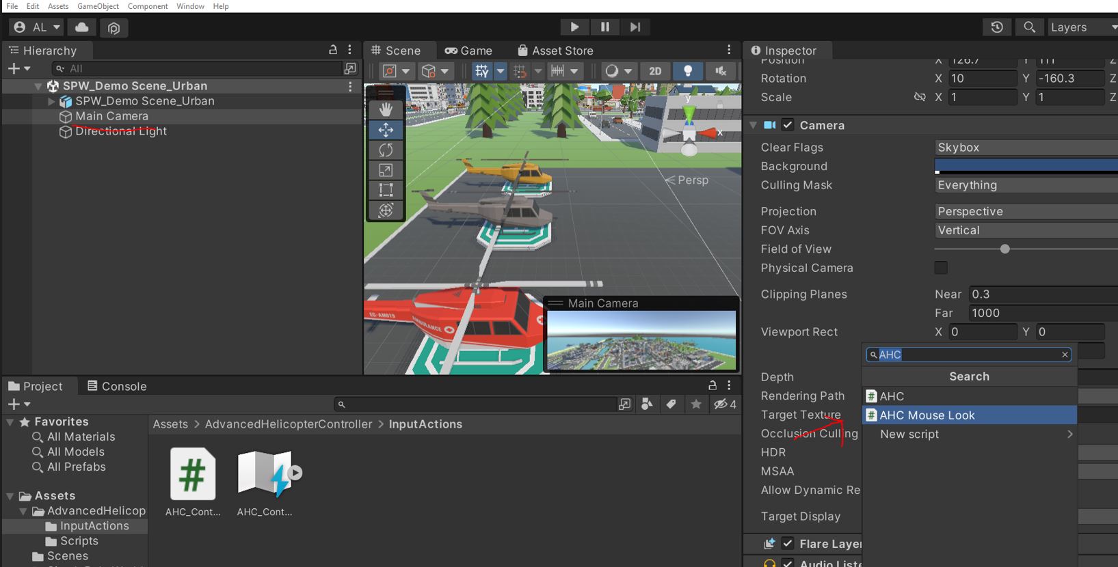Image resolution: width=1118 pixels, height=567 pixels.
Task: Toggle scene grid visibility
Action: tap(482, 71)
